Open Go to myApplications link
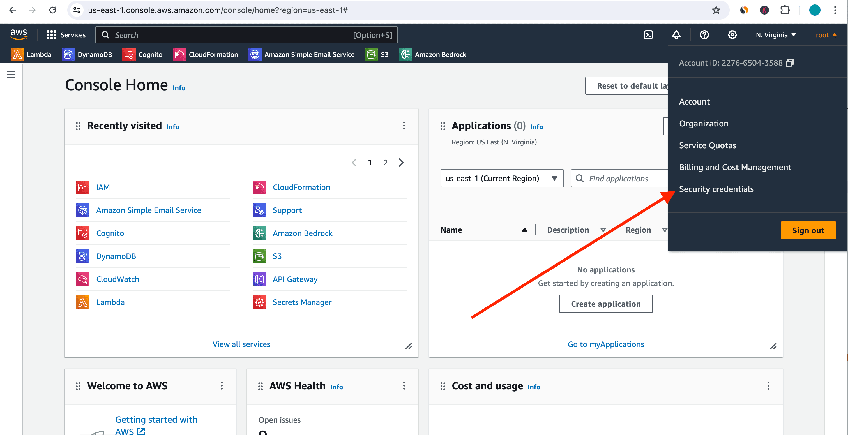 tap(606, 344)
